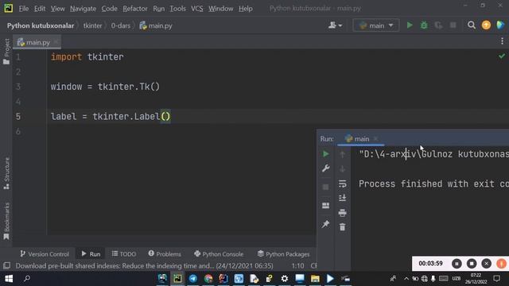
Task: Run main with the green toolbar play icon
Action: point(410,25)
